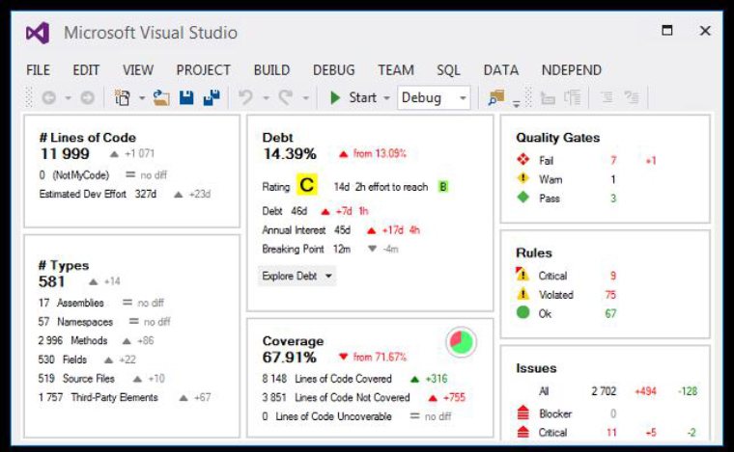Click the Redo toolbar icon
The image size is (734, 452).
[x=286, y=97]
